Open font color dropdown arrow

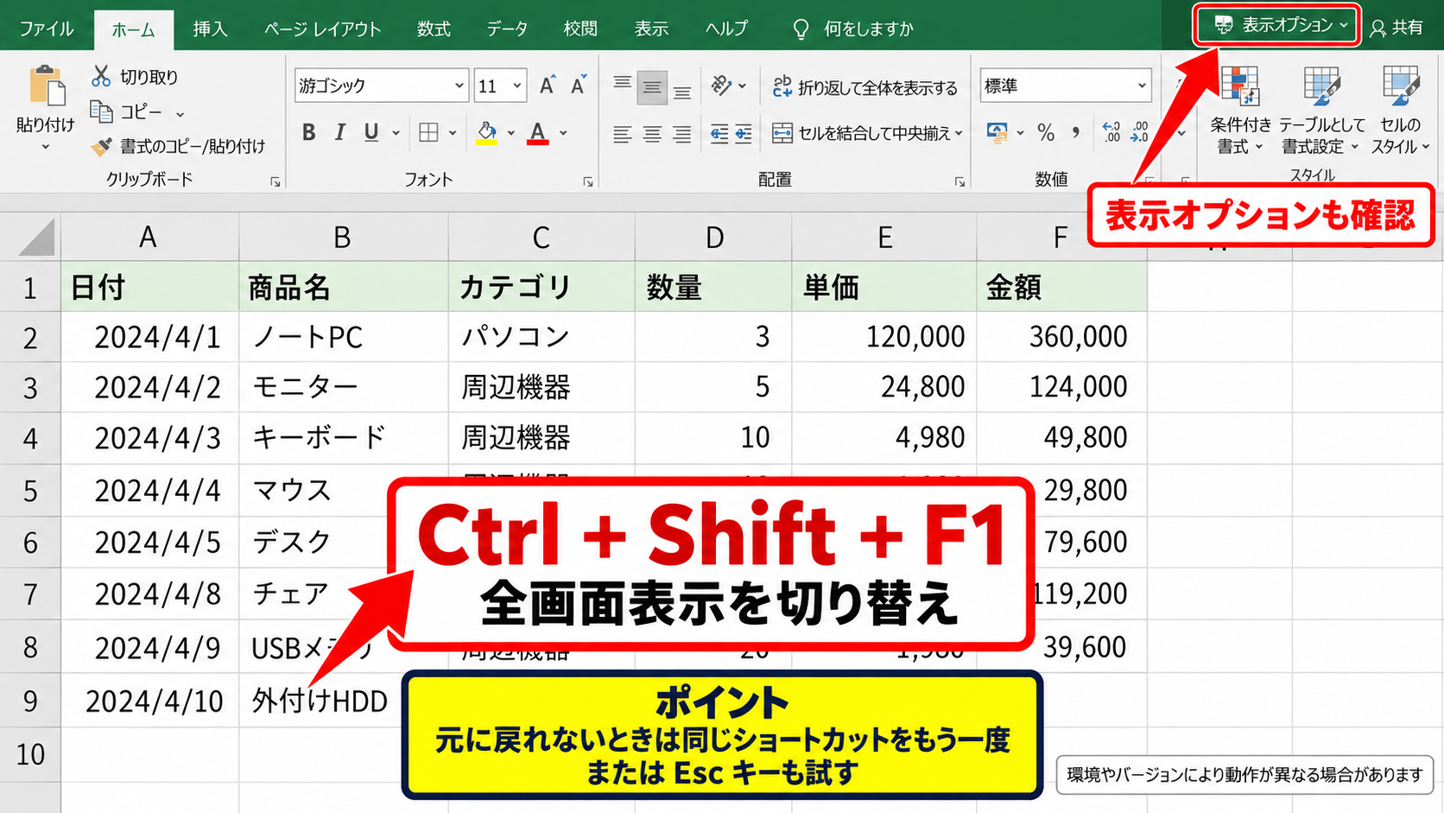click(x=563, y=133)
